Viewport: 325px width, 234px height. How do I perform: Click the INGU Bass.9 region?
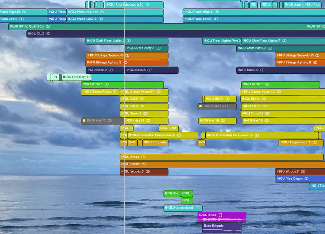[x=105, y=70]
